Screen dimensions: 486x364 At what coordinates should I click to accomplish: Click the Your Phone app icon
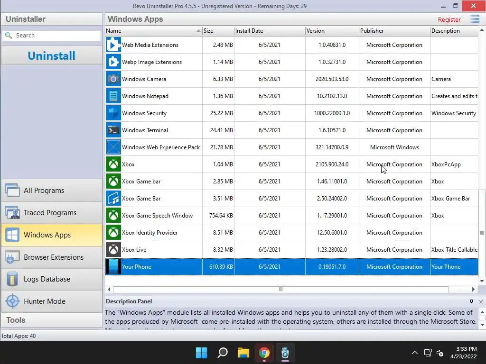113,266
